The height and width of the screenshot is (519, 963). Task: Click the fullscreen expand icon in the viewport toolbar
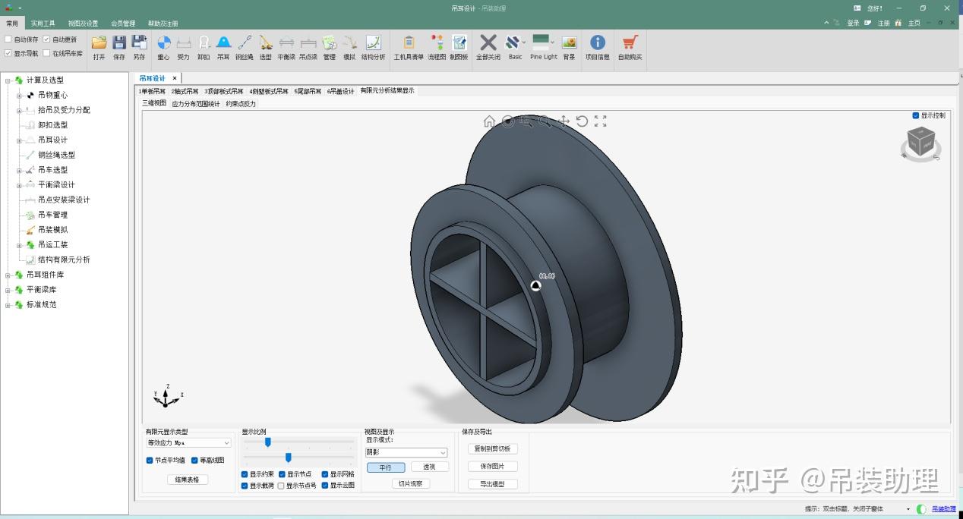[600, 121]
